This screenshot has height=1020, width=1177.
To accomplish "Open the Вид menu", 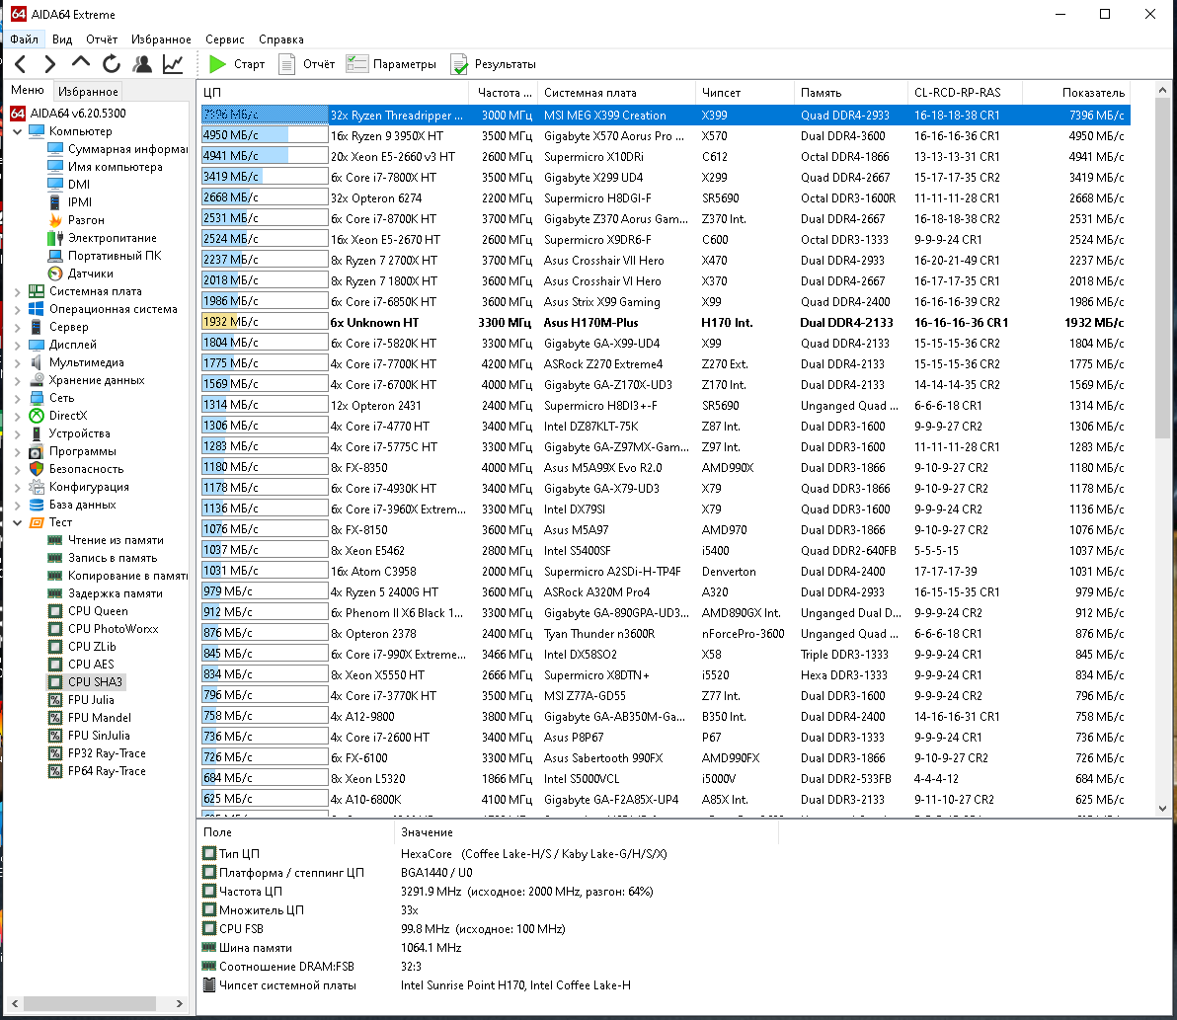I will [62, 39].
